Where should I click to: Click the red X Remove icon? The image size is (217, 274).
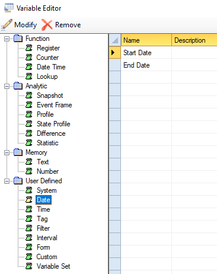tap(47, 25)
